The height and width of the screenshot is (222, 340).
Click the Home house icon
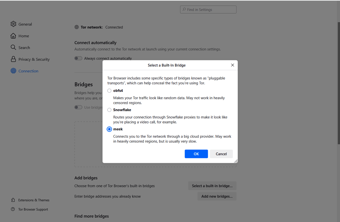click(x=13, y=36)
